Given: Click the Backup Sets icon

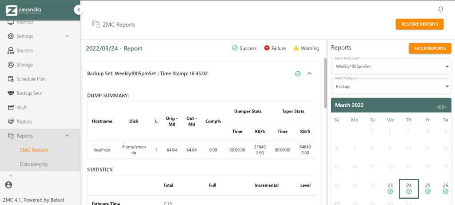Looking at the screenshot, I should click(x=11, y=93).
